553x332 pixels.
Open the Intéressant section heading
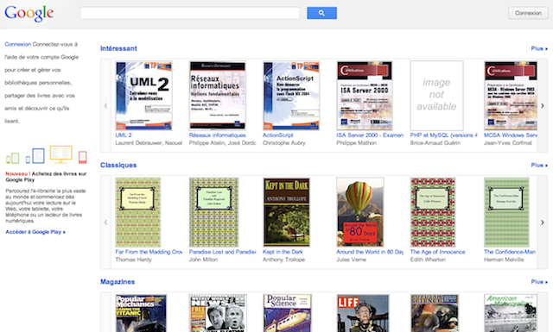click(x=118, y=48)
